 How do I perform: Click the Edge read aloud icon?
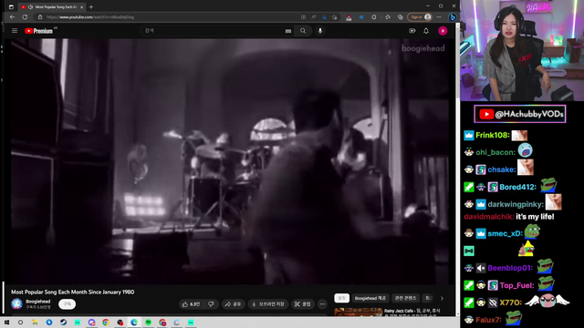pyautogui.click(x=314, y=17)
